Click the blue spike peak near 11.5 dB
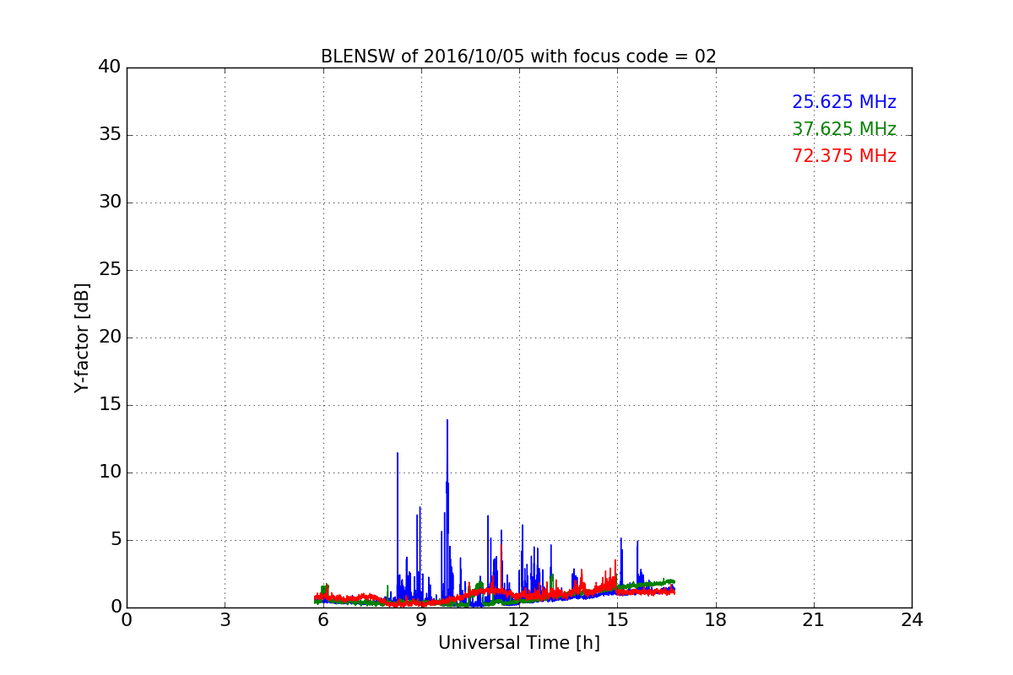Image resolution: width=1013 pixels, height=675 pixels. click(x=398, y=454)
